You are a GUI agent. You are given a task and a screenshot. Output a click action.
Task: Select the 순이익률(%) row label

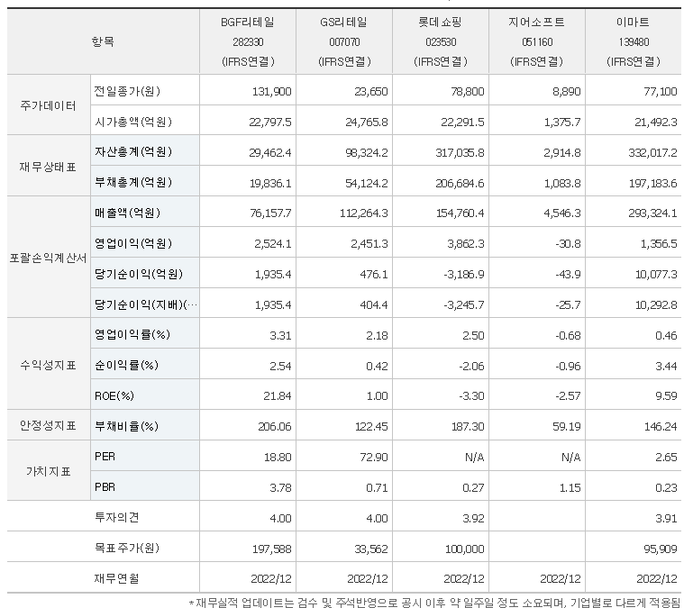click(126, 365)
